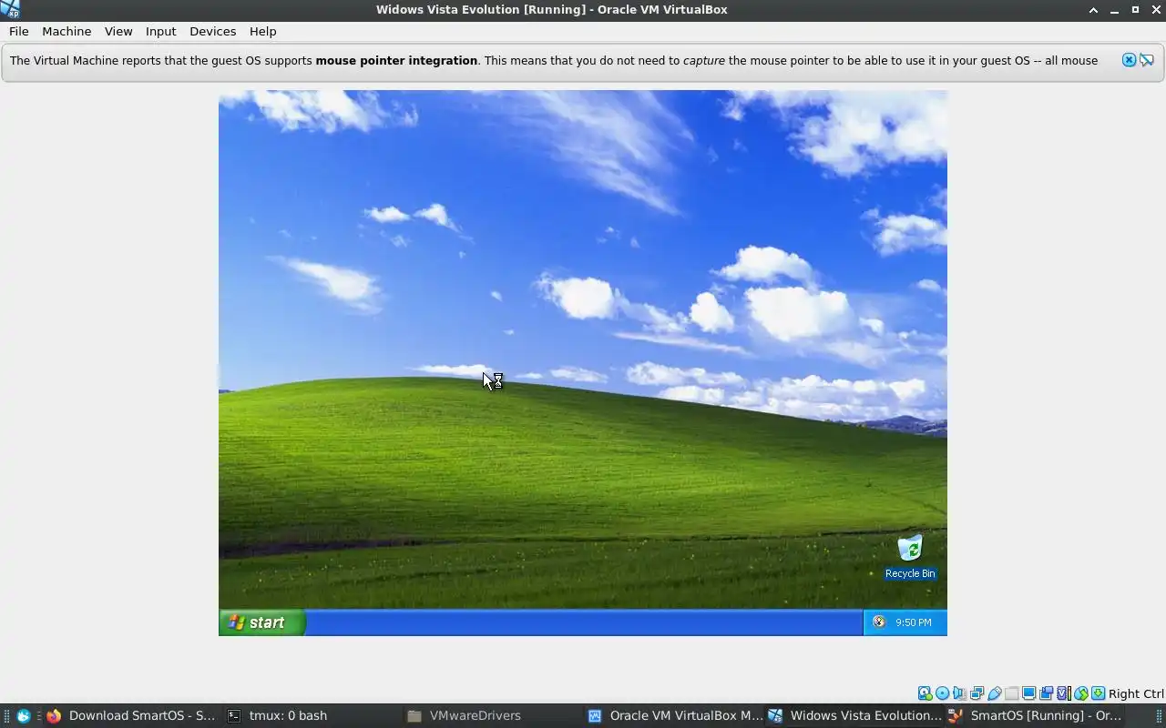Click the USB devices status icon
The height and width of the screenshot is (728, 1166).
coord(994,693)
